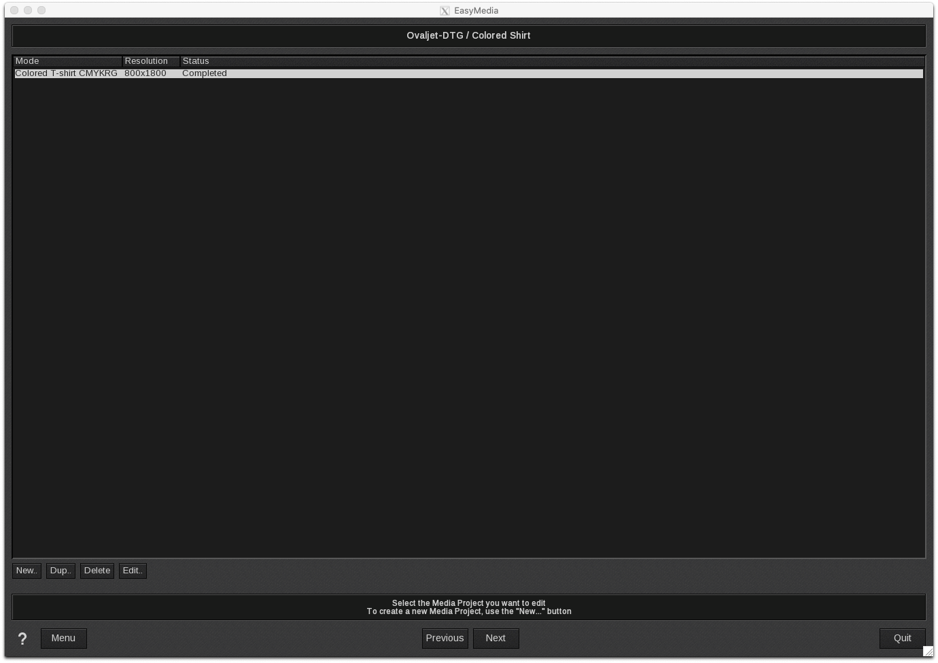Sort by the Mode column header
The height and width of the screenshot is (663, 938).
[x=67, y=61]
